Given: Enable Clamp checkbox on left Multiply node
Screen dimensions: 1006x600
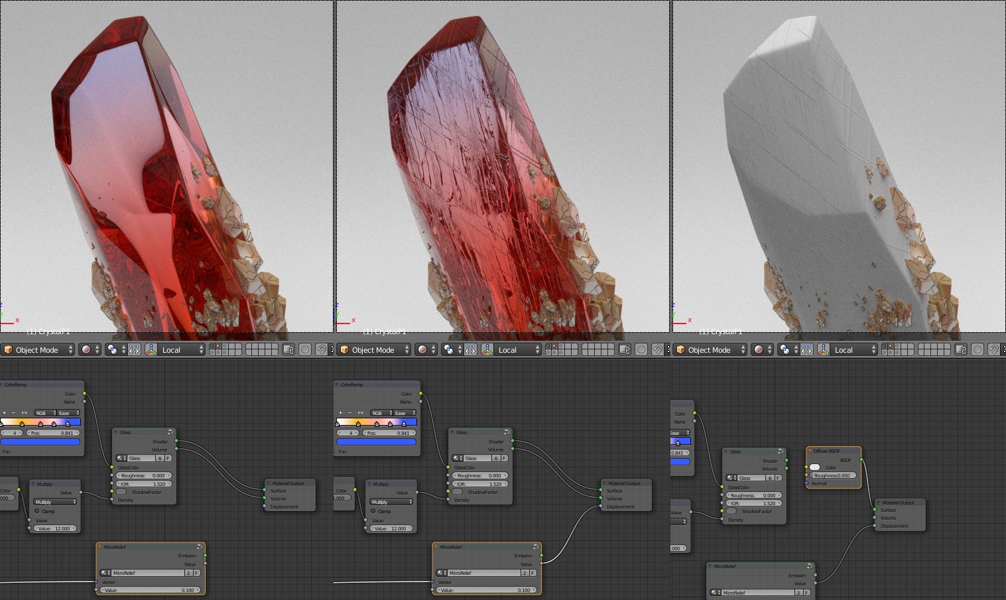Looking at the screenshot, I should point(37,511).
